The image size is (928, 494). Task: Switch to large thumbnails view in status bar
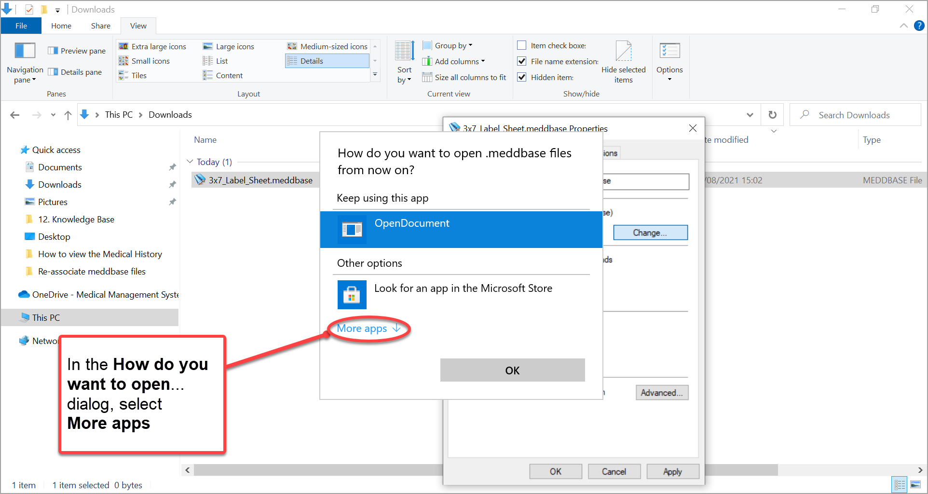click(915, 485)
